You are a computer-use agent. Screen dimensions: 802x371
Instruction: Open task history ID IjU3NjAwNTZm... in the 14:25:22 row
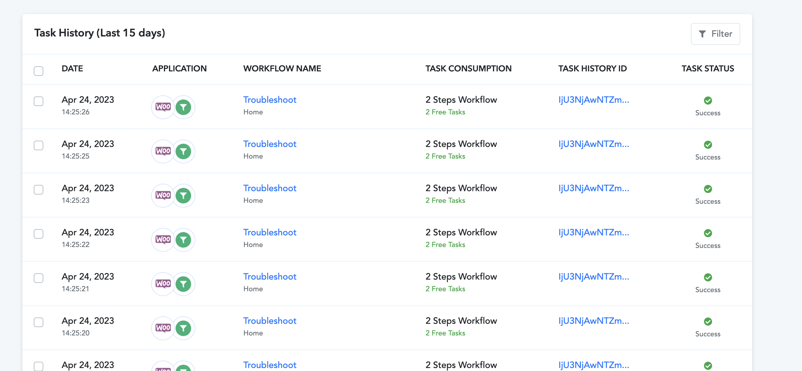click(594, 232)
